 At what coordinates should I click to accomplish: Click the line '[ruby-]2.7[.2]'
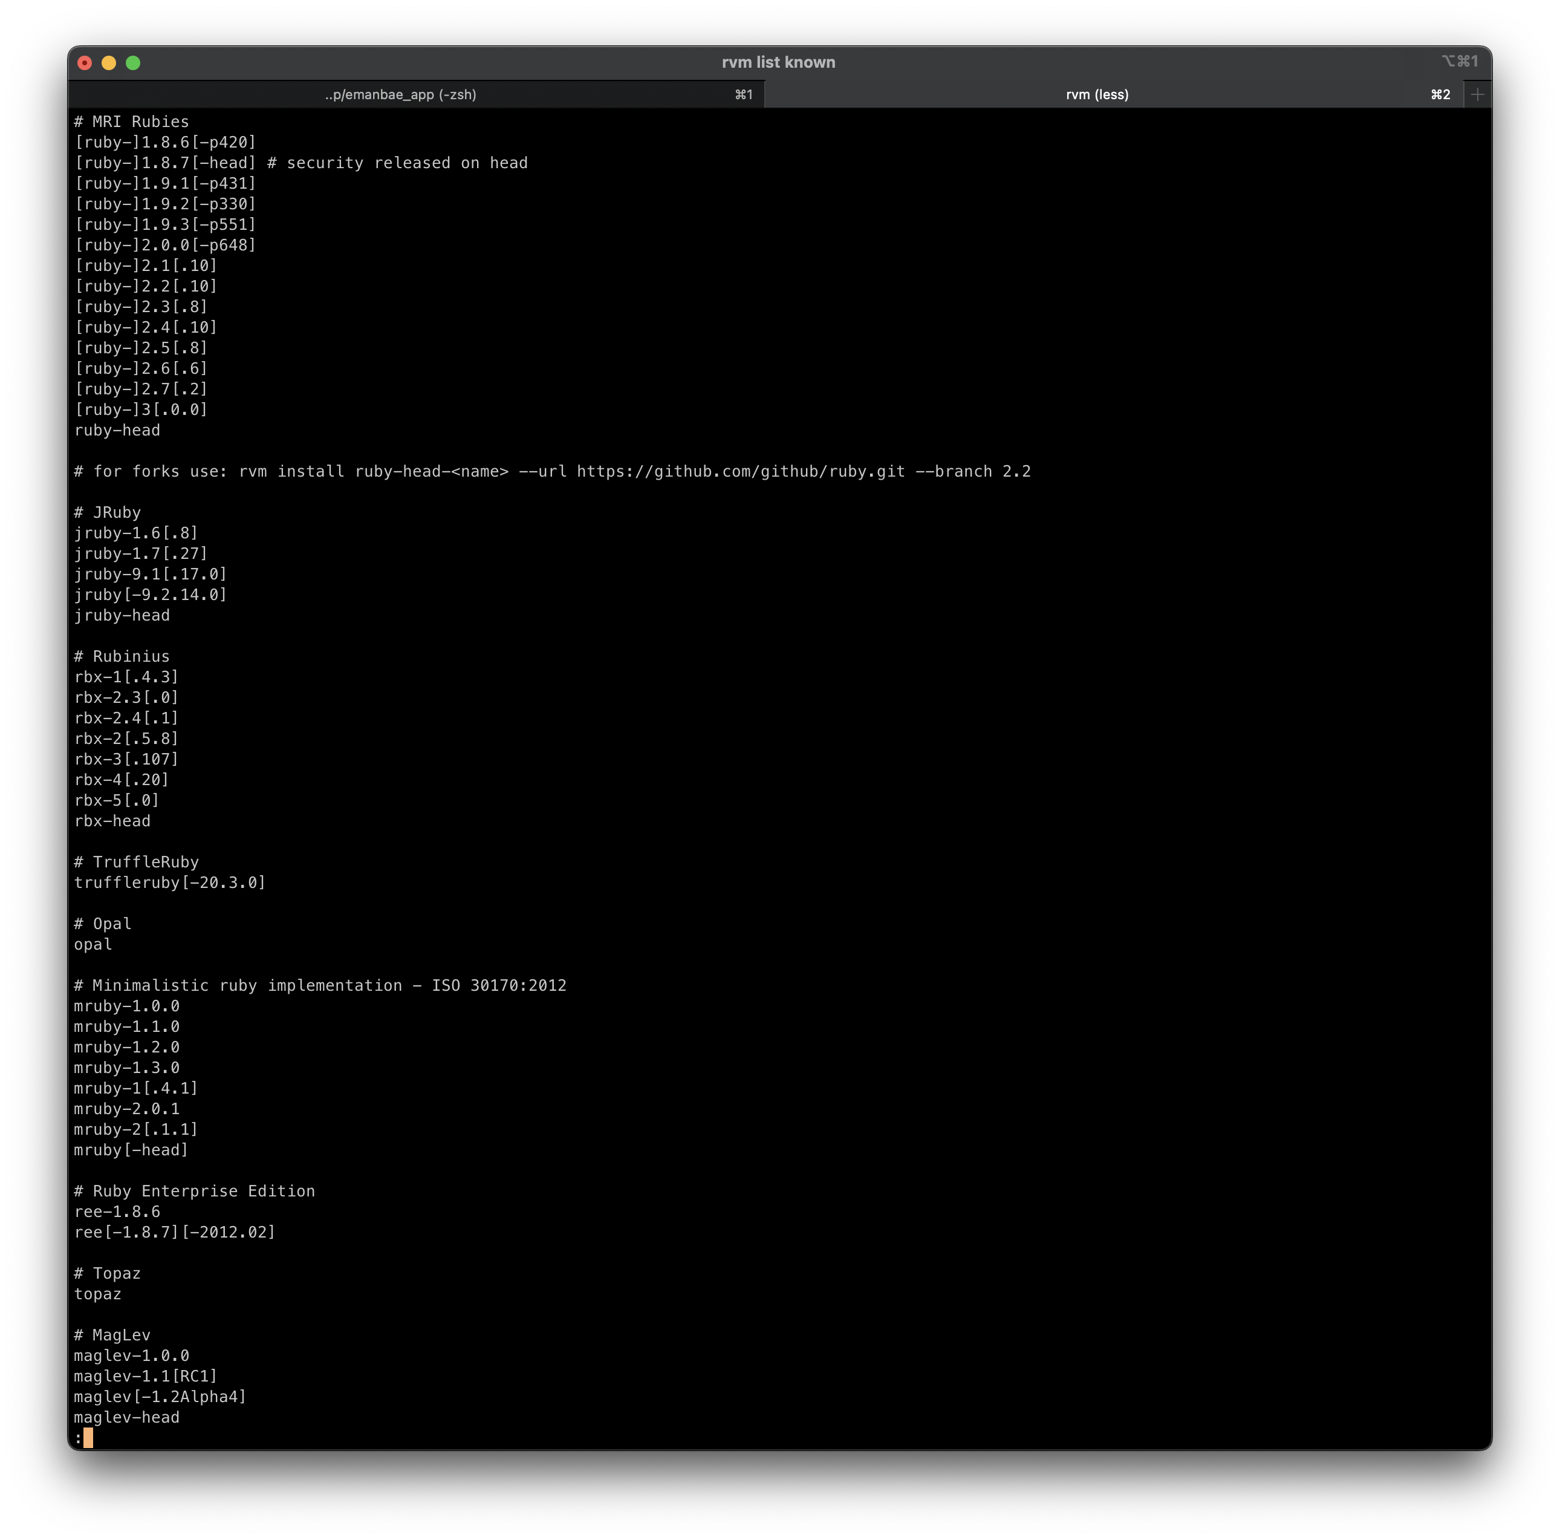coord(141,390)
